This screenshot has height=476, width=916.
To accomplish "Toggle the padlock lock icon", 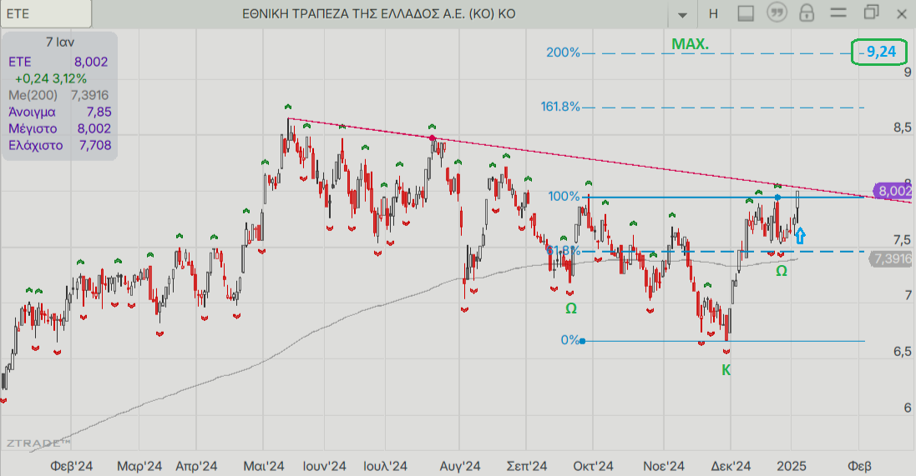I will click(807, 13).
